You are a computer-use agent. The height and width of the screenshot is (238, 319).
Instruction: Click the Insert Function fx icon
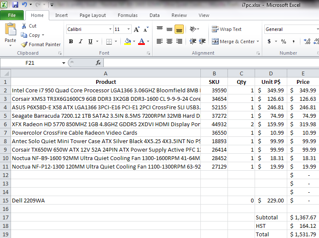tap(98, 63)
